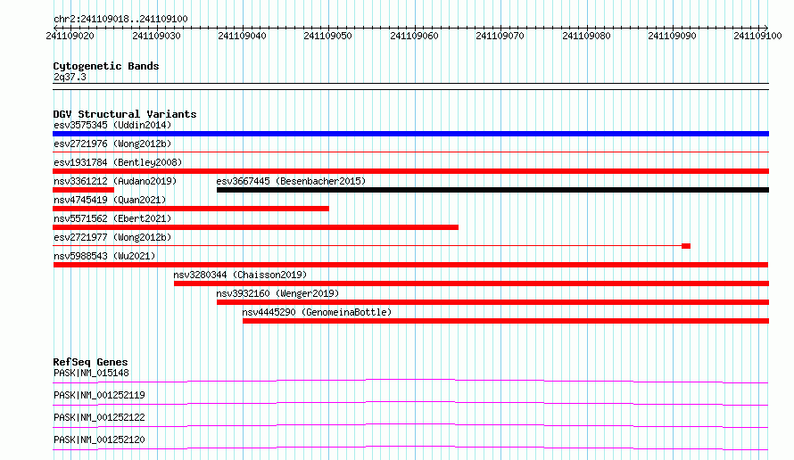Viewport: 794px width, 460px height.
Task: Click ruler position 241109060
Action: [x=414, y=36]
